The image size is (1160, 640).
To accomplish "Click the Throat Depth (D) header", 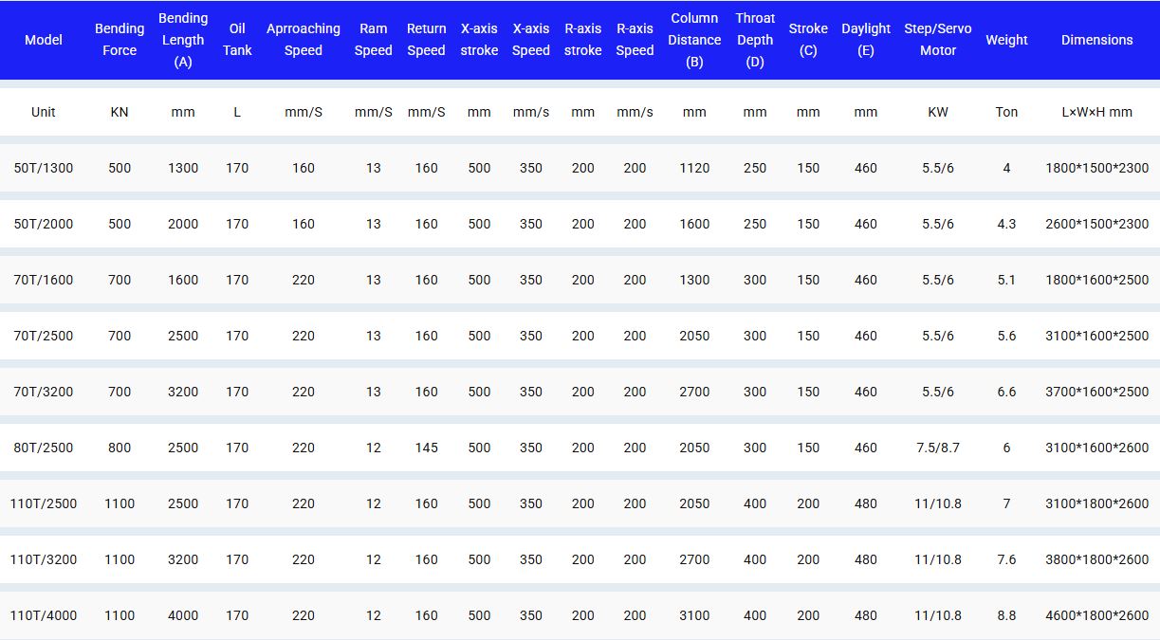I will 755,40.
